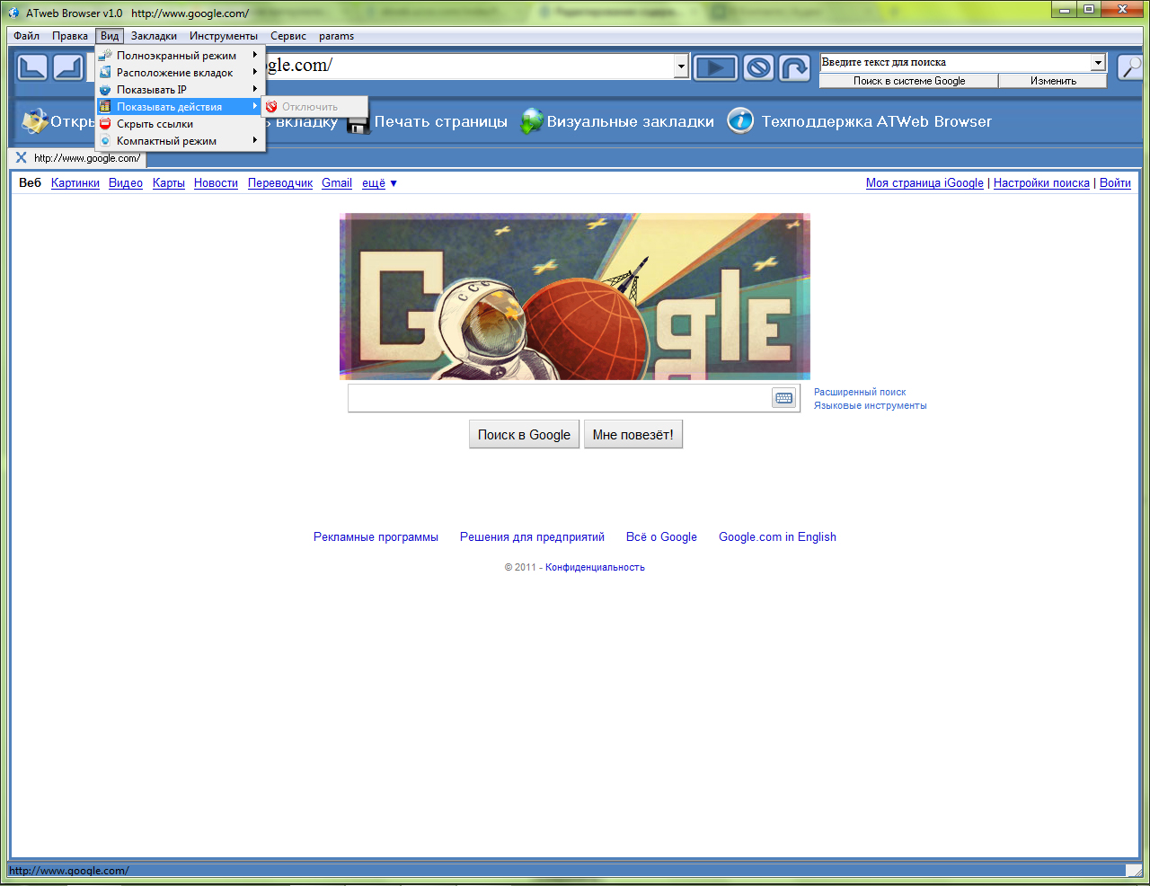Open the Всё о Google link

pyautogui.click(x=661, y=536)
